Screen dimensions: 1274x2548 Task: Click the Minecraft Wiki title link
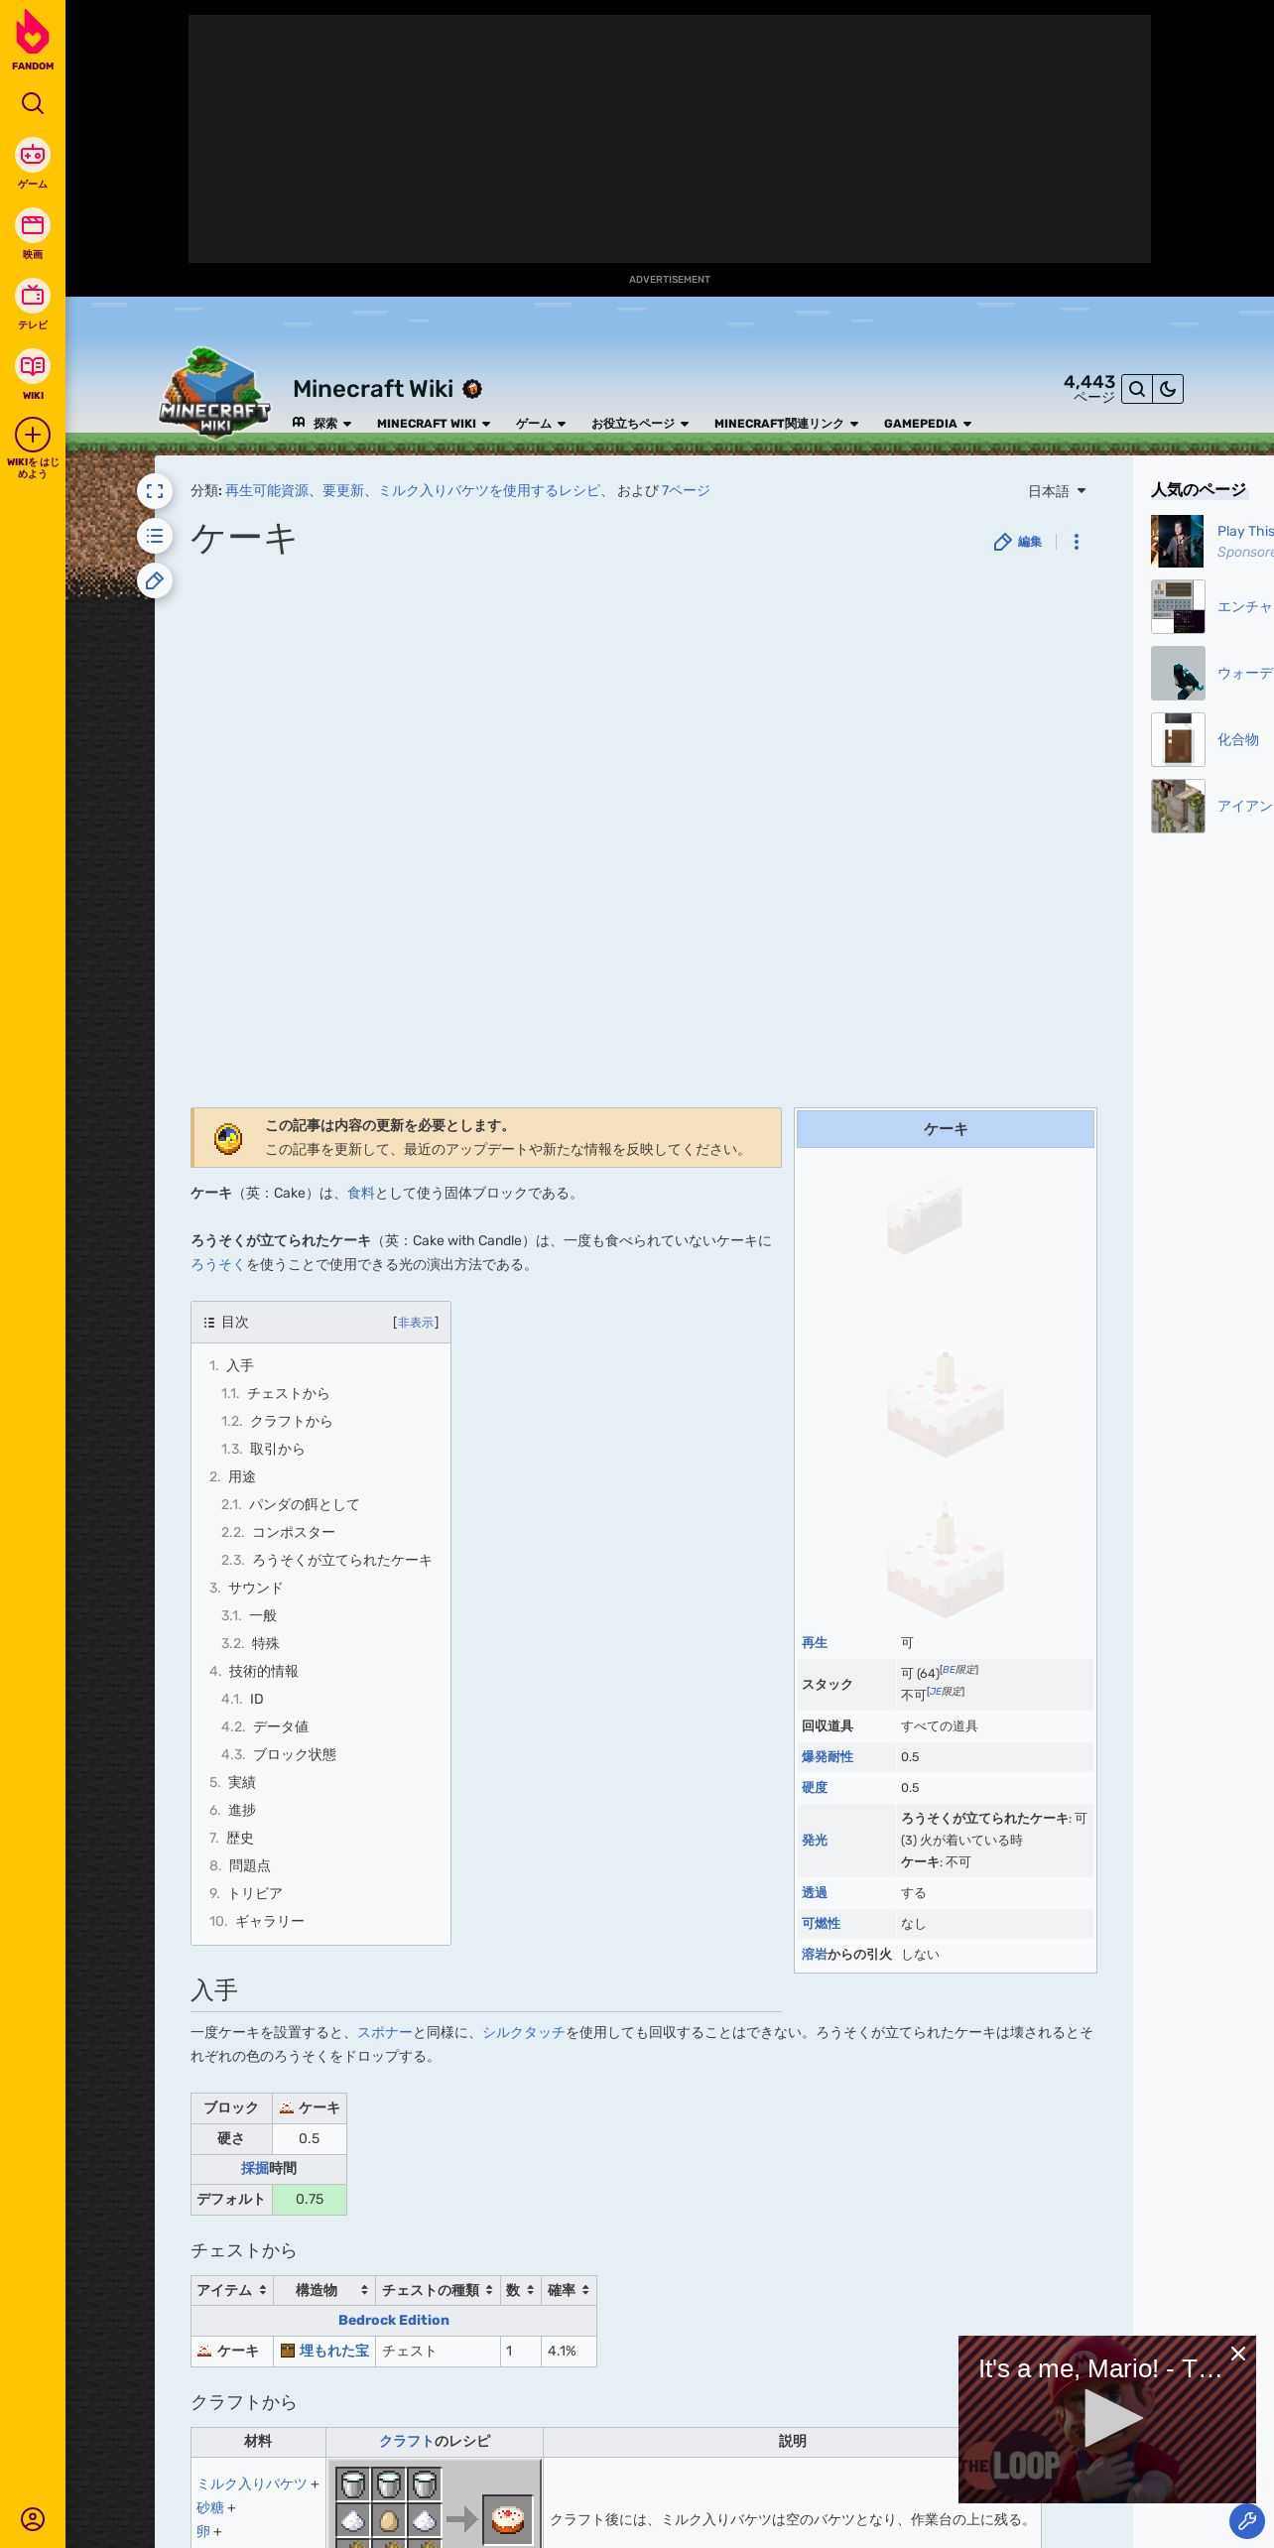[x=373, y=389]
